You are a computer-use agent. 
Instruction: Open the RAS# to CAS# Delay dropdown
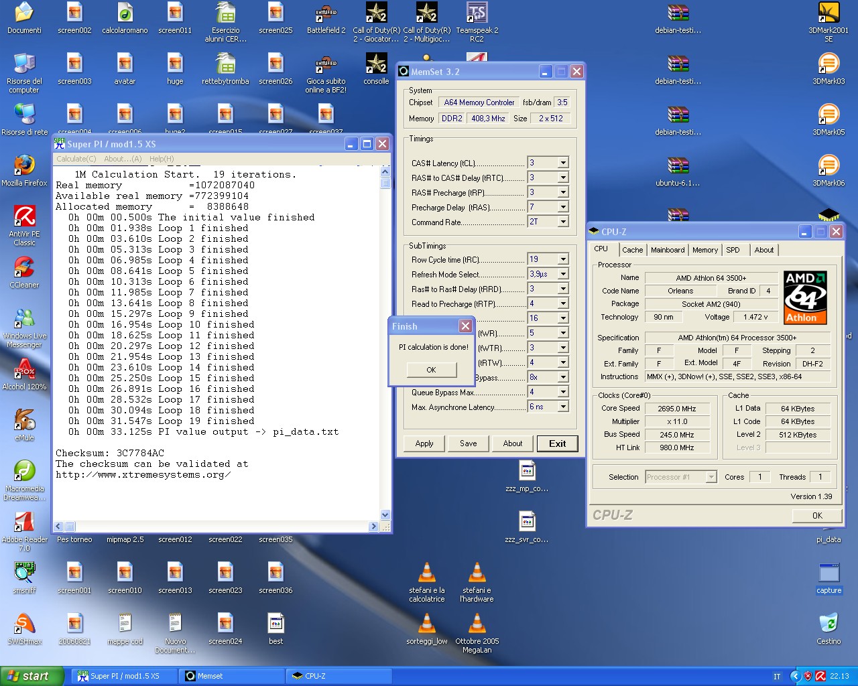point(563,178)
